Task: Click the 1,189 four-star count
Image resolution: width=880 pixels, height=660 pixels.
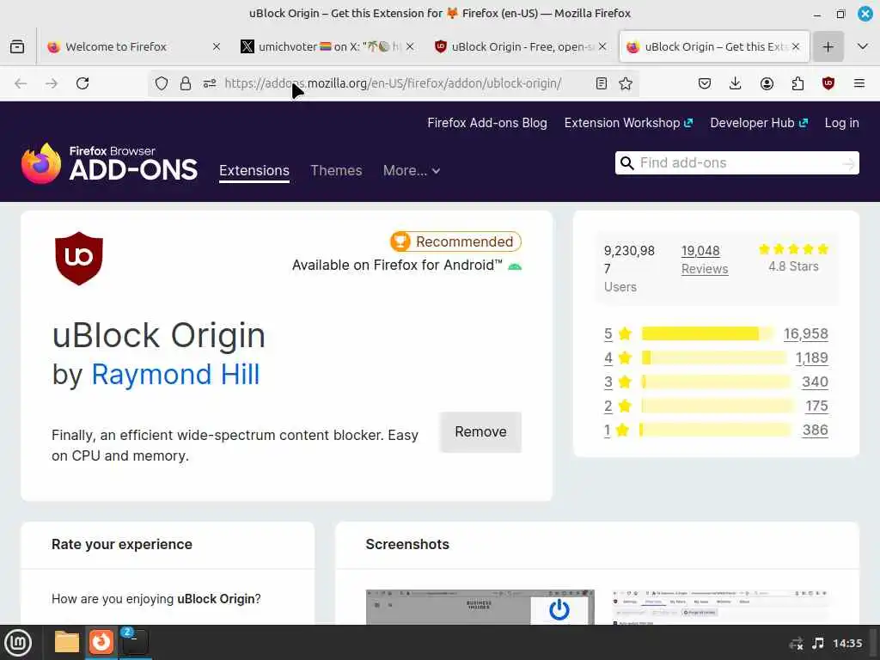Action: 811,357
